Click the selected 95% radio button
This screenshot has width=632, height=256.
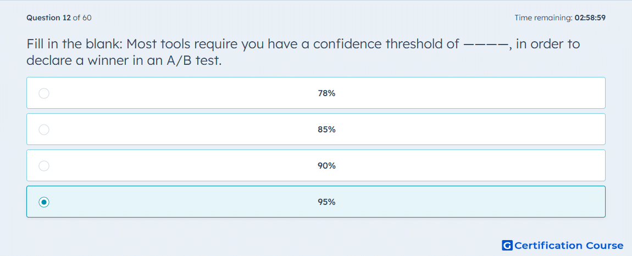(x=44, y=202)
